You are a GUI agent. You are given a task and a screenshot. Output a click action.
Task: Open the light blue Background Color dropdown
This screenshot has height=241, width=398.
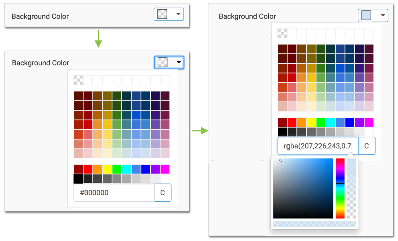pos(373,16)
